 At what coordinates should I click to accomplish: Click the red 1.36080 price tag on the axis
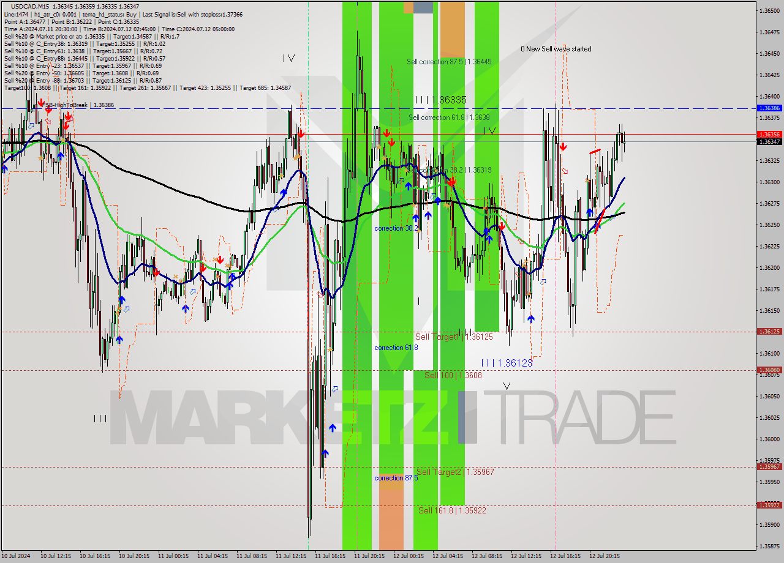tap(769, 370)
